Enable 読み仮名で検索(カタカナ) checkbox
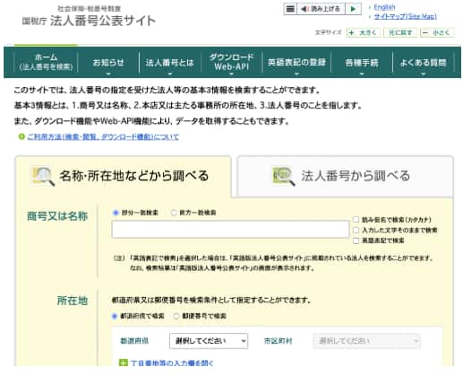 coord(356,220)
